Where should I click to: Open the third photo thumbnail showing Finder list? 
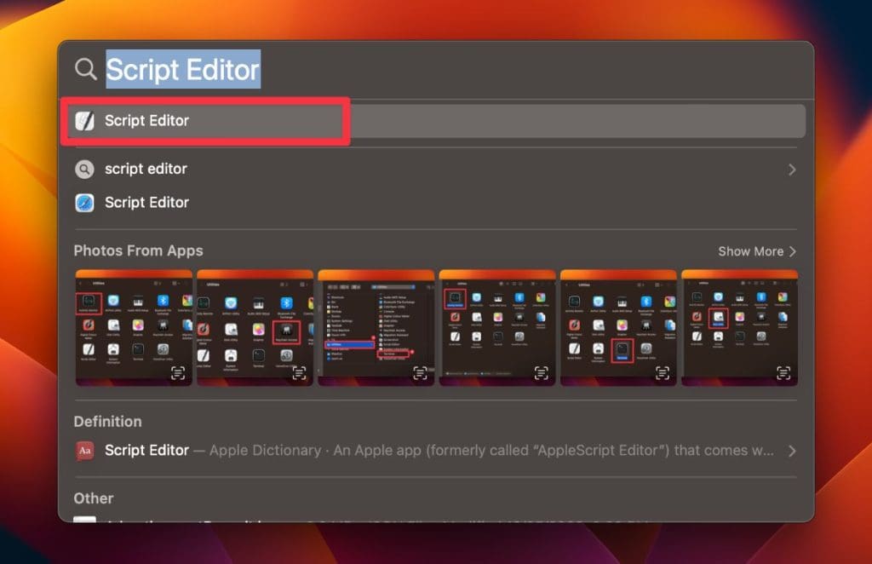(x=376, y=328)
